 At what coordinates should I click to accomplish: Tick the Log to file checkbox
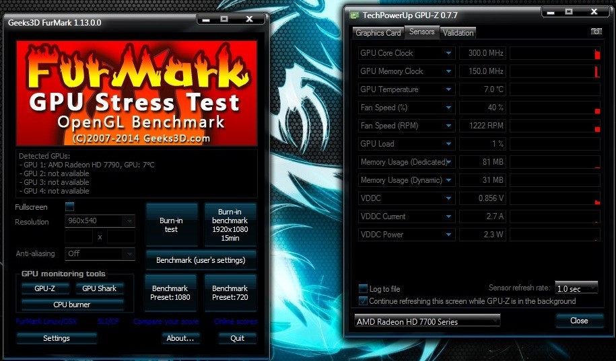(x=363, y=289)
